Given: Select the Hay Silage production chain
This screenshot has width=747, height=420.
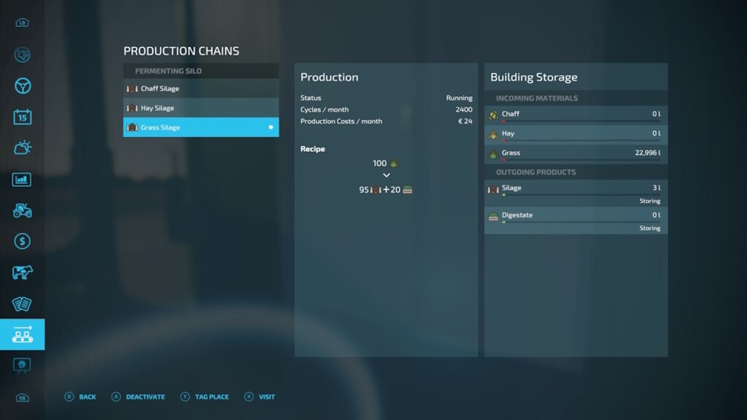Looking at the screenshot, I should [x=201, y=108].
